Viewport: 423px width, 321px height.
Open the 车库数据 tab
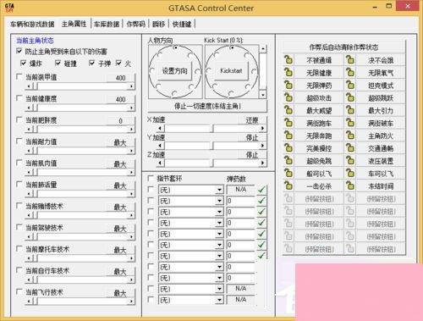(x=107, y=25)
